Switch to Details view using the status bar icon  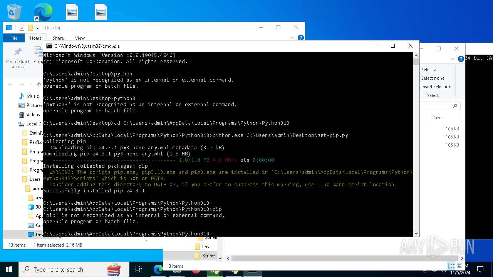451,266
